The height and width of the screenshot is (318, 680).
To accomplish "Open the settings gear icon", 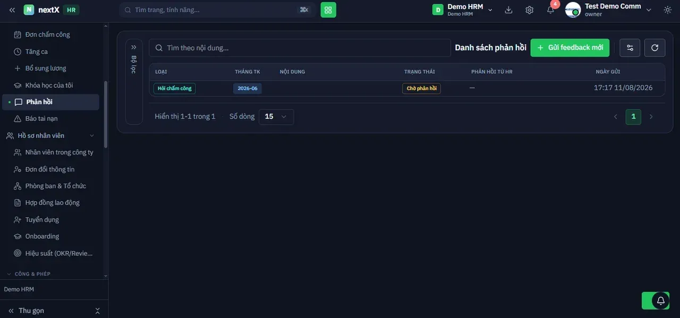I will [x=529, y=10].
